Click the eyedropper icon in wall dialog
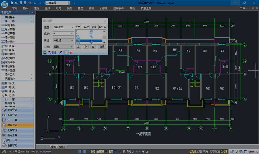259x154 pixels. (x=60, y=52)
